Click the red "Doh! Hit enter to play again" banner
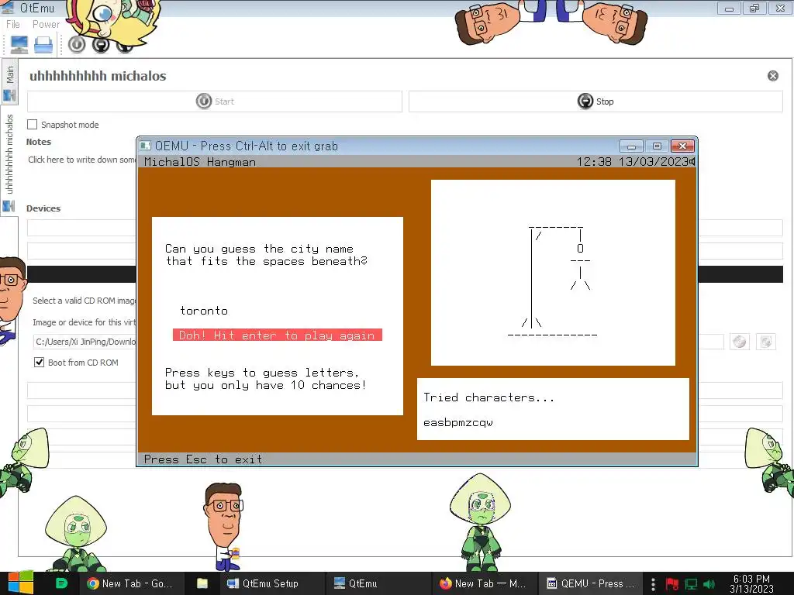 278,335
